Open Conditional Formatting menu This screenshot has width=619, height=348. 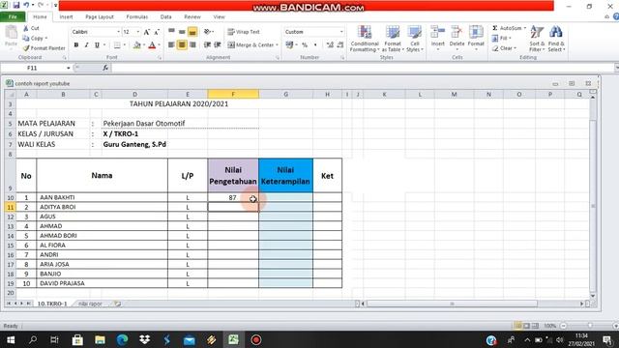point(365,39)
